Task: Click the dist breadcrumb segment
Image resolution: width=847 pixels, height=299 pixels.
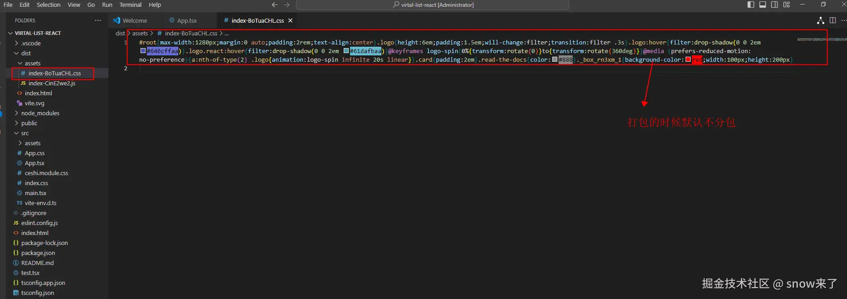Action: coord(120,33)
